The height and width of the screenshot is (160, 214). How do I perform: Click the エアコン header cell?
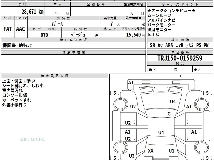pyautogui.click(x=21, y=18)
